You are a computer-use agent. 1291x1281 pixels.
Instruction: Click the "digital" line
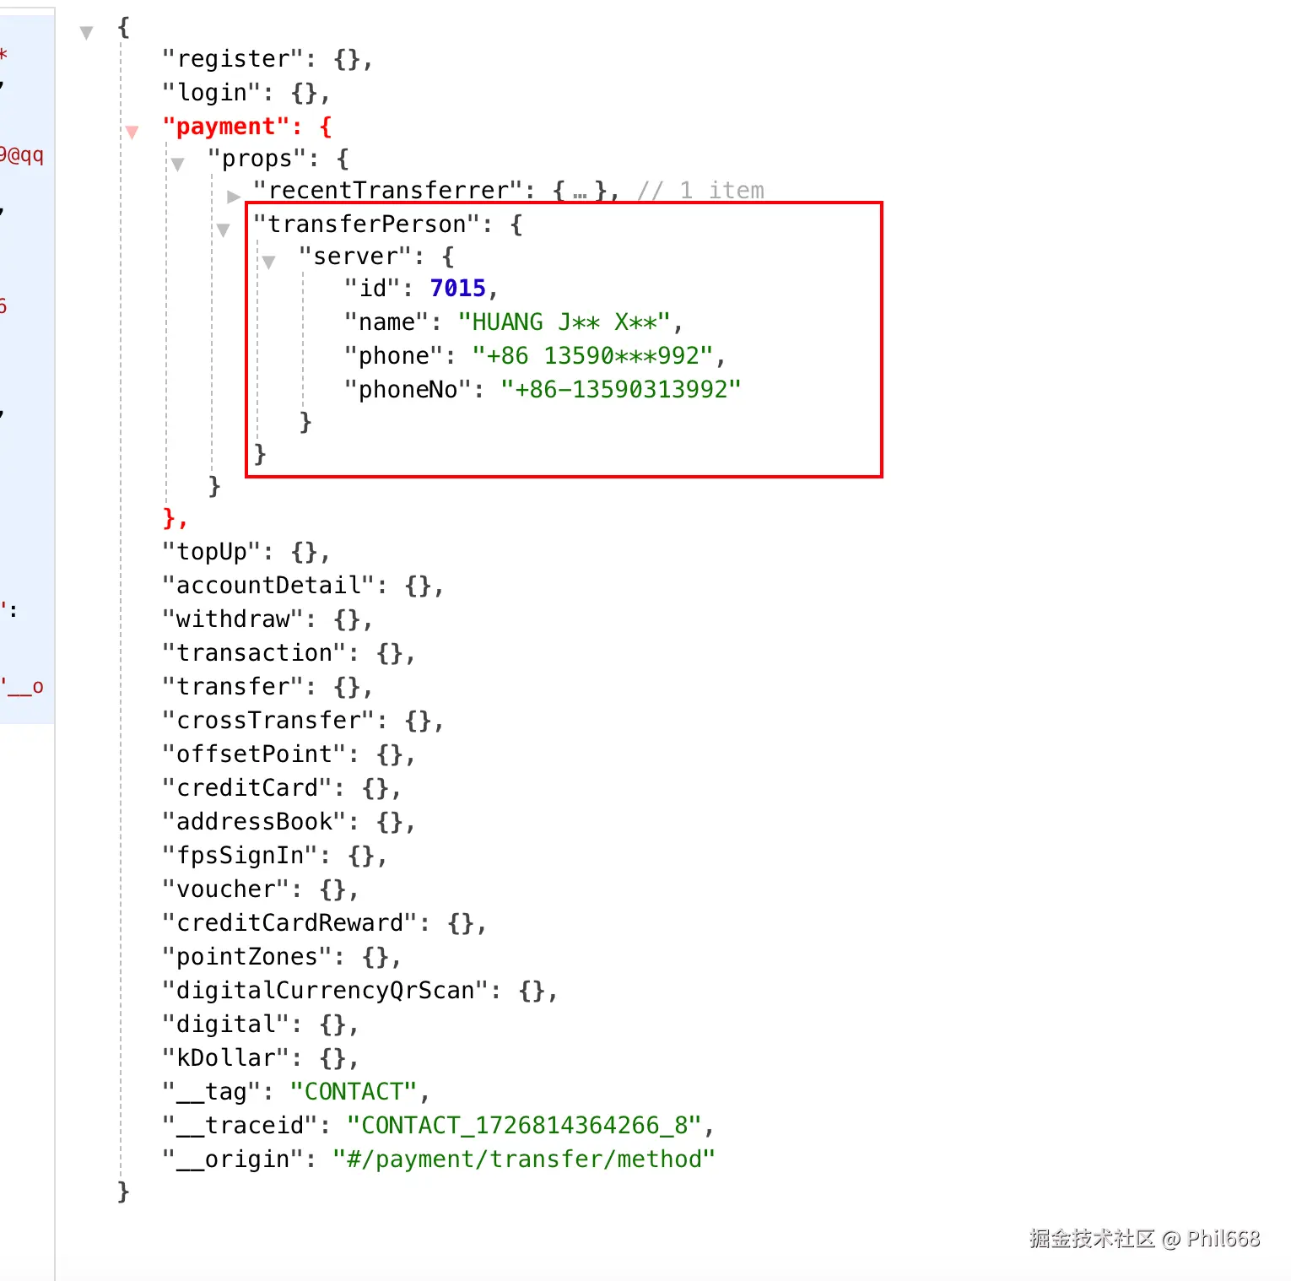click(x=260, y=1024)
